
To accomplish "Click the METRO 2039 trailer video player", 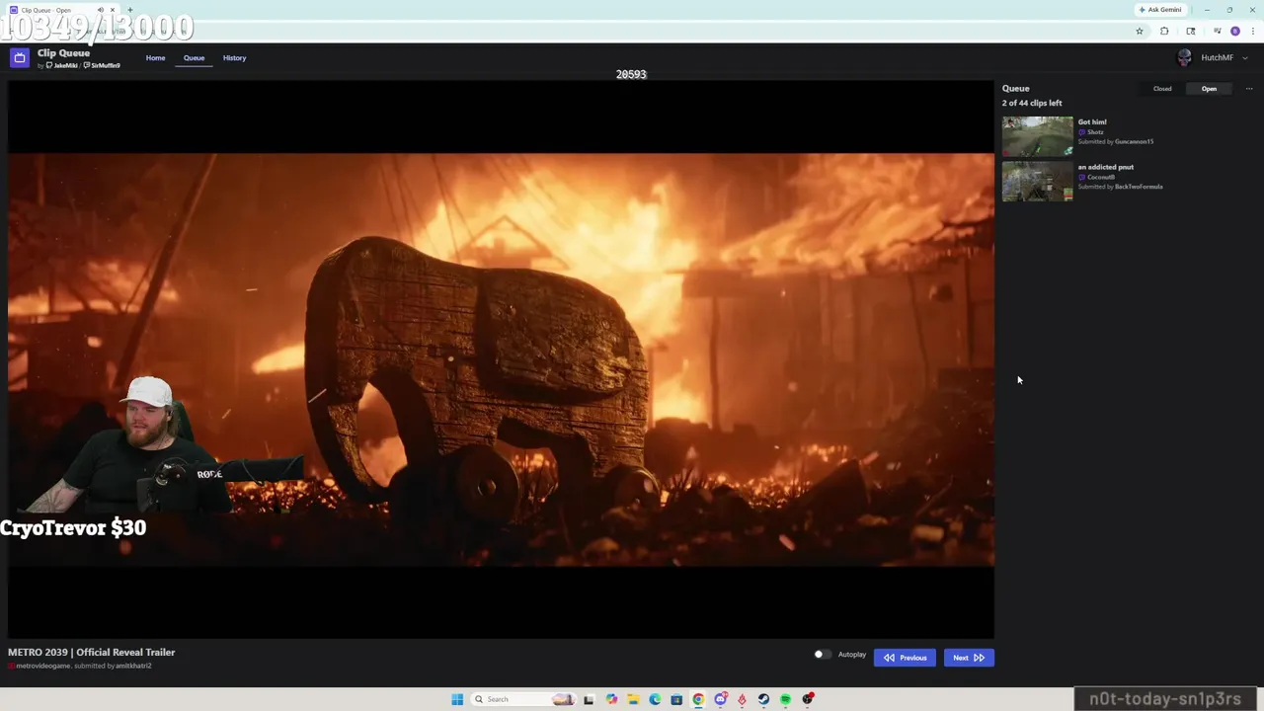I will (x=501, y=359).
